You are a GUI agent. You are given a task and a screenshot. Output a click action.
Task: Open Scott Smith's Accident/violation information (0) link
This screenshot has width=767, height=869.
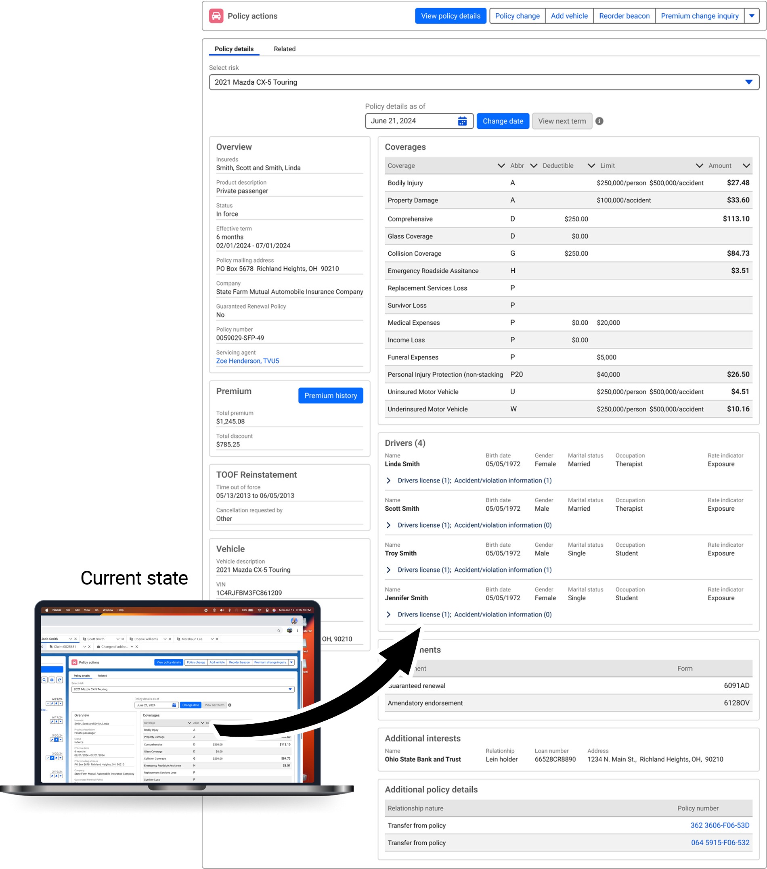[503, 525]
